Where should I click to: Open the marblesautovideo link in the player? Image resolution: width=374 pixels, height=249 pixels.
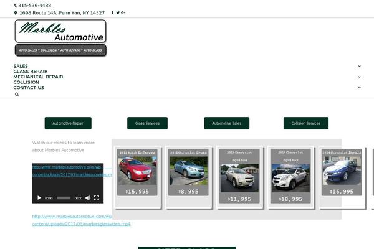tap(72, 171)
